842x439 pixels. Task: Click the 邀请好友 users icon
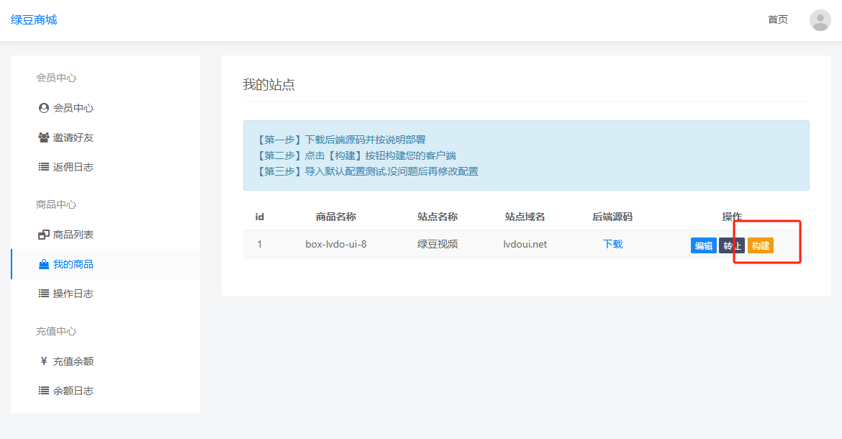42,137
